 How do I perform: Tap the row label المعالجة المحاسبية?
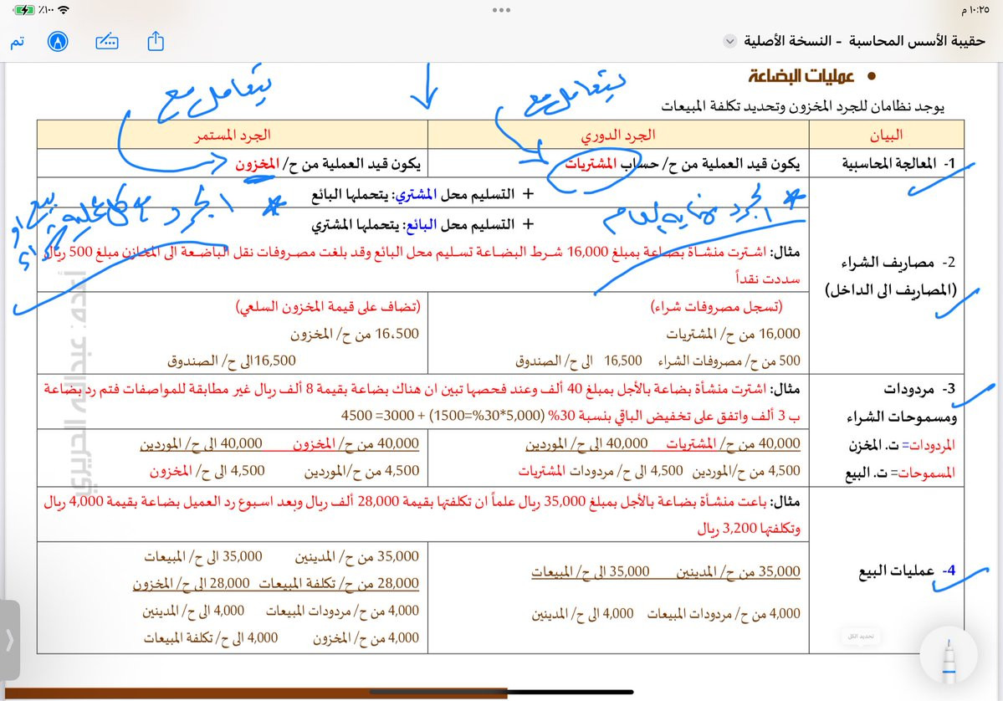pos(898,164)
